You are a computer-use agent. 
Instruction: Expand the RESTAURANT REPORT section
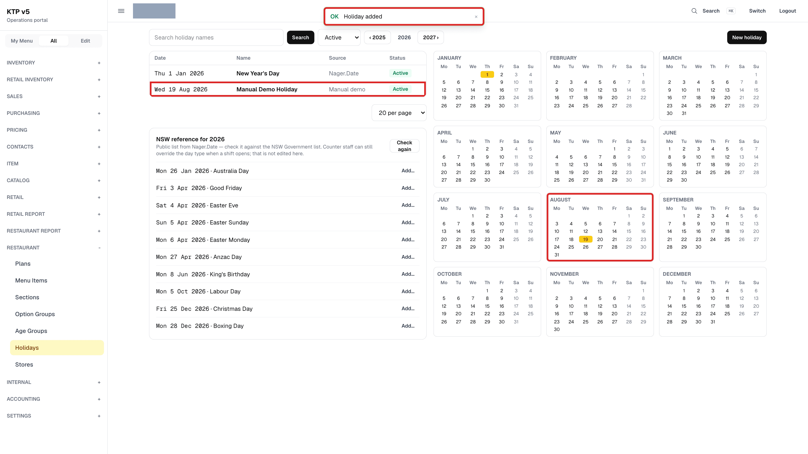[x=54, y=231]
